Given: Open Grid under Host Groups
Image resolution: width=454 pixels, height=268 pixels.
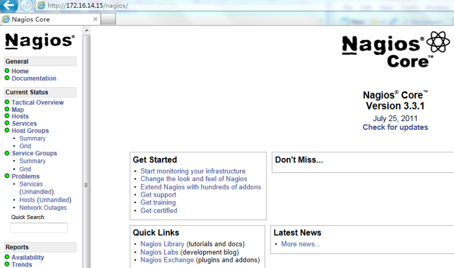Looking at the screenshot, I should (x=25, y=146).
